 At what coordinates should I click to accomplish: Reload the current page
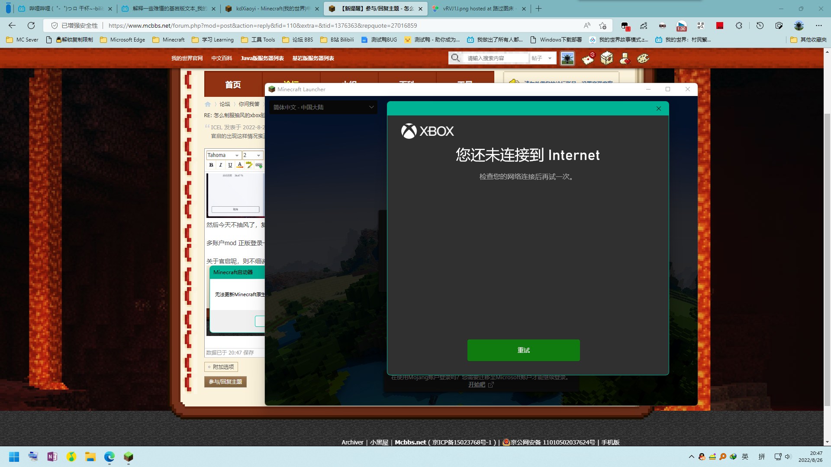pyautogui.click(x=31, y=26)
